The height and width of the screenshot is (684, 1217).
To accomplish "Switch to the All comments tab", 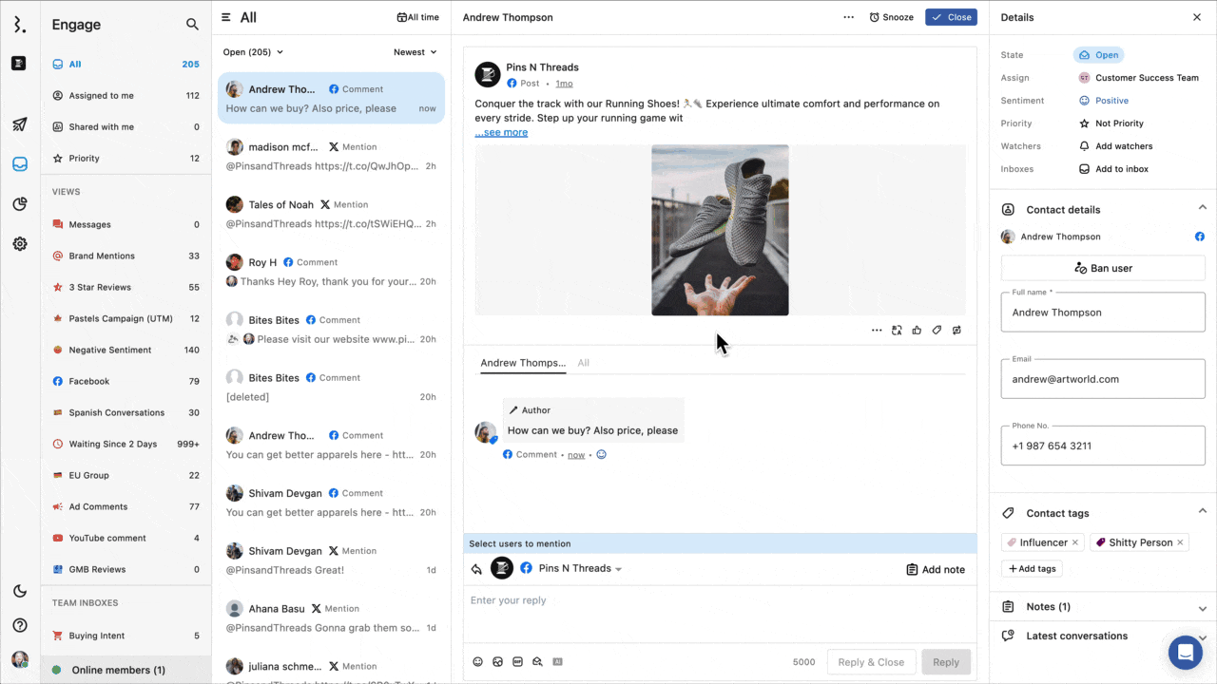I will click(583, 363).
